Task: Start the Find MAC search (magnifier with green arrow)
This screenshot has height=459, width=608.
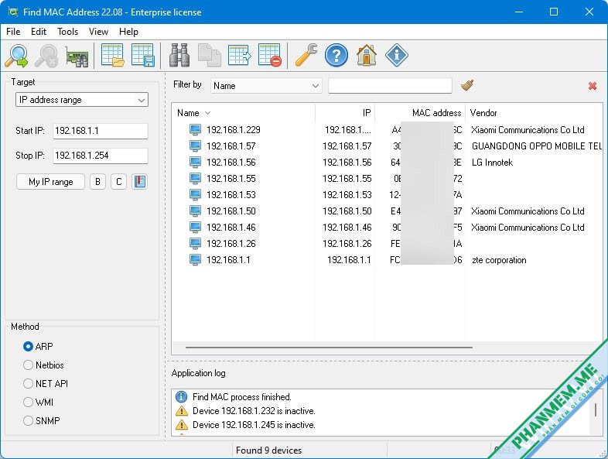Action: [x=17, y=56]
